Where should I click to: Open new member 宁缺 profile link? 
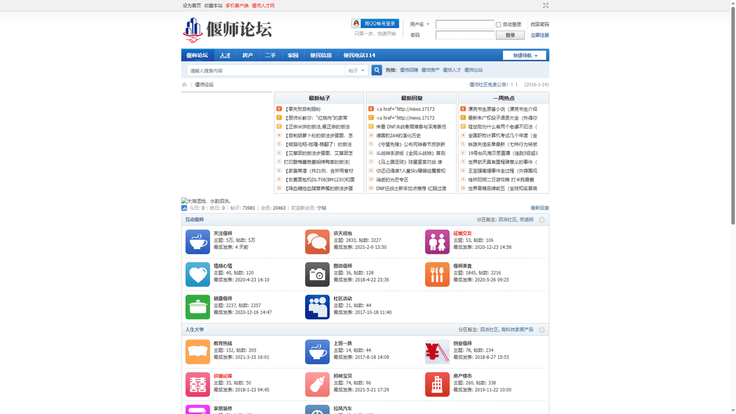[x=322, y=209]
